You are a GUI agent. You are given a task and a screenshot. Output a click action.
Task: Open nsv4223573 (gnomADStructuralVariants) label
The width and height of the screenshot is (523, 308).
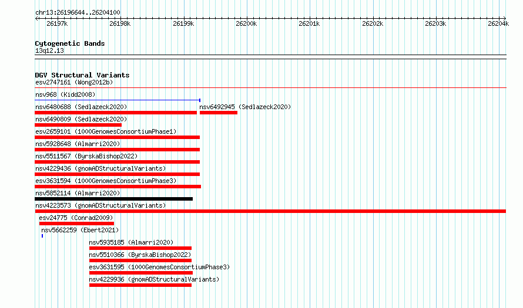pos(100,205)
